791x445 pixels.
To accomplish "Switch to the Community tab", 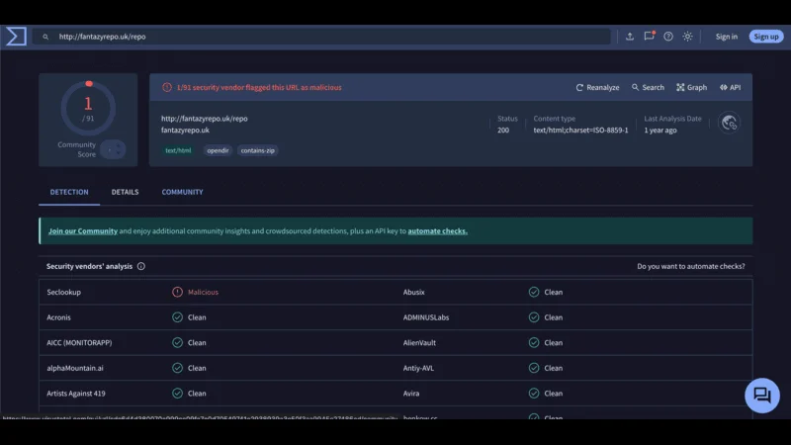I will pos(182,192).
